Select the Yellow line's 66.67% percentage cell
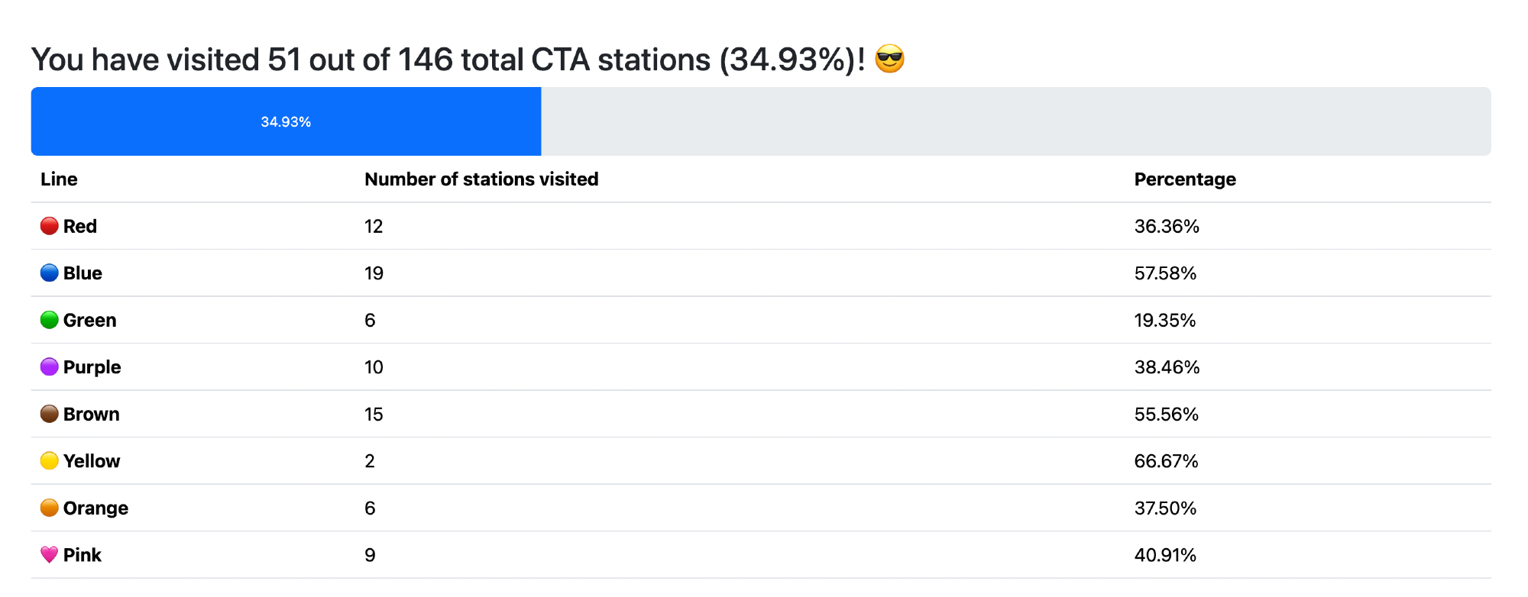This screenshot has height=597, width=1528. [x=1166, y=461]
